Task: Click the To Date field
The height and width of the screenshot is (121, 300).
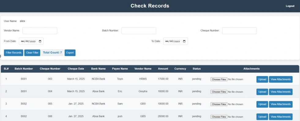Action: click(x=175, y=41)
